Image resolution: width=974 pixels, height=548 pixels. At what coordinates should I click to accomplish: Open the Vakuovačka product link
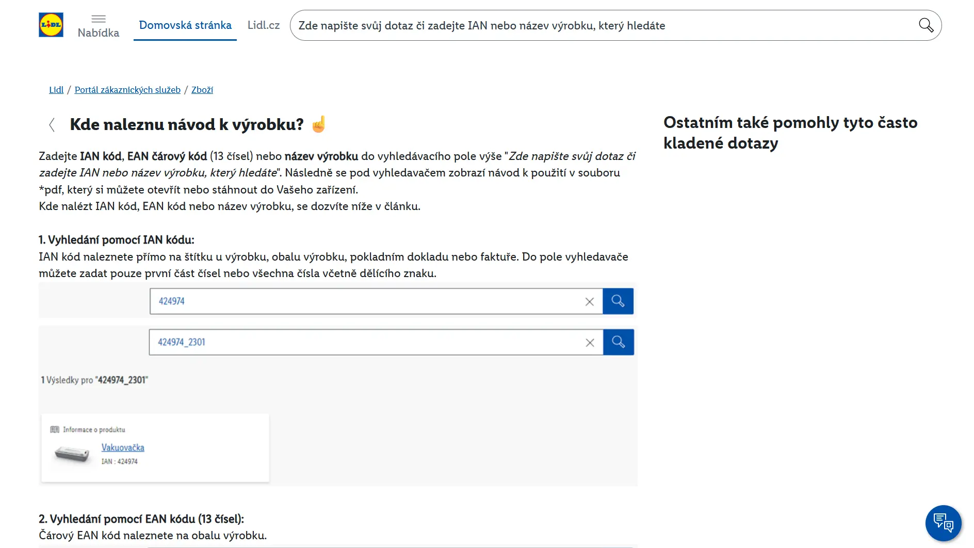tap(123, 447)
